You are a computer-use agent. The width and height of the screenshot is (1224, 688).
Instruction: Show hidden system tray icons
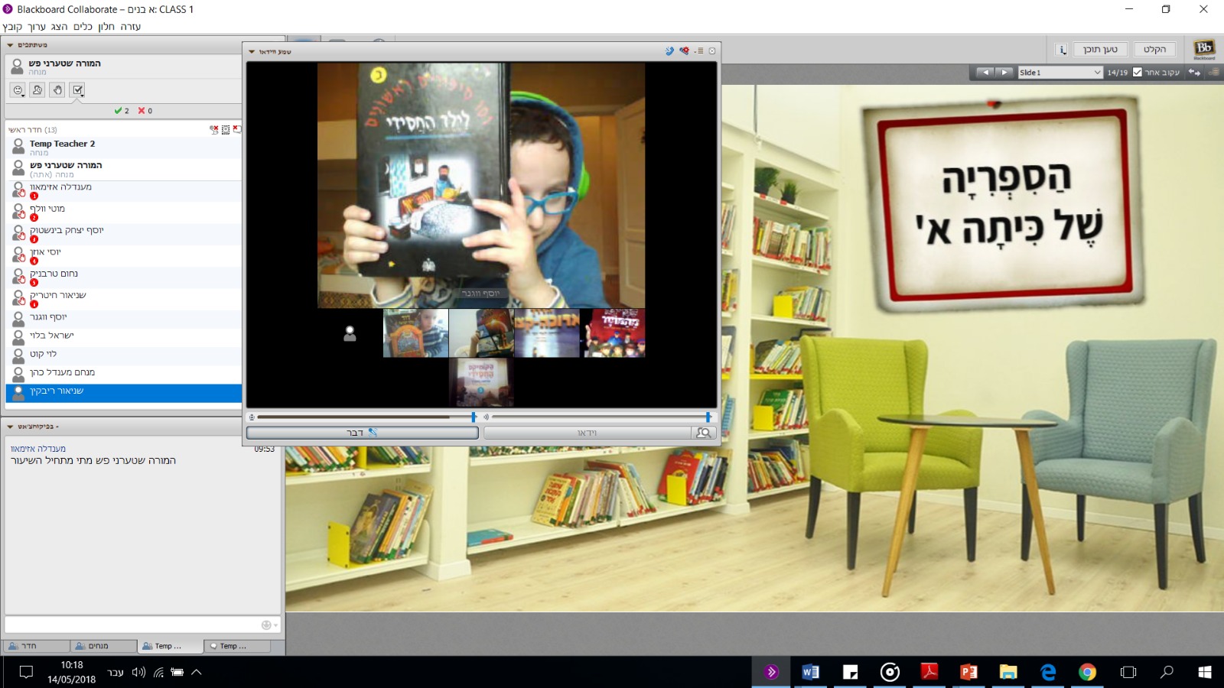(x=197, y=672)
